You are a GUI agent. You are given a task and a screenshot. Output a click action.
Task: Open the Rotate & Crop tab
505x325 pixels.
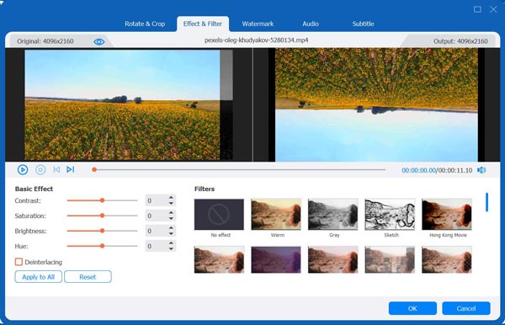[x=145, y=24]
